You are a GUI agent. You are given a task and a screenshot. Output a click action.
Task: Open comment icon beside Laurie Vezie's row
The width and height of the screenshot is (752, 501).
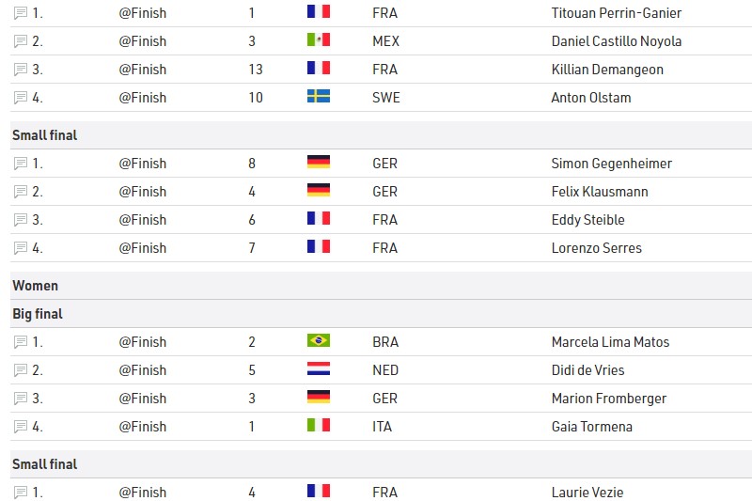pyautogui.click(x=21, y=493)
